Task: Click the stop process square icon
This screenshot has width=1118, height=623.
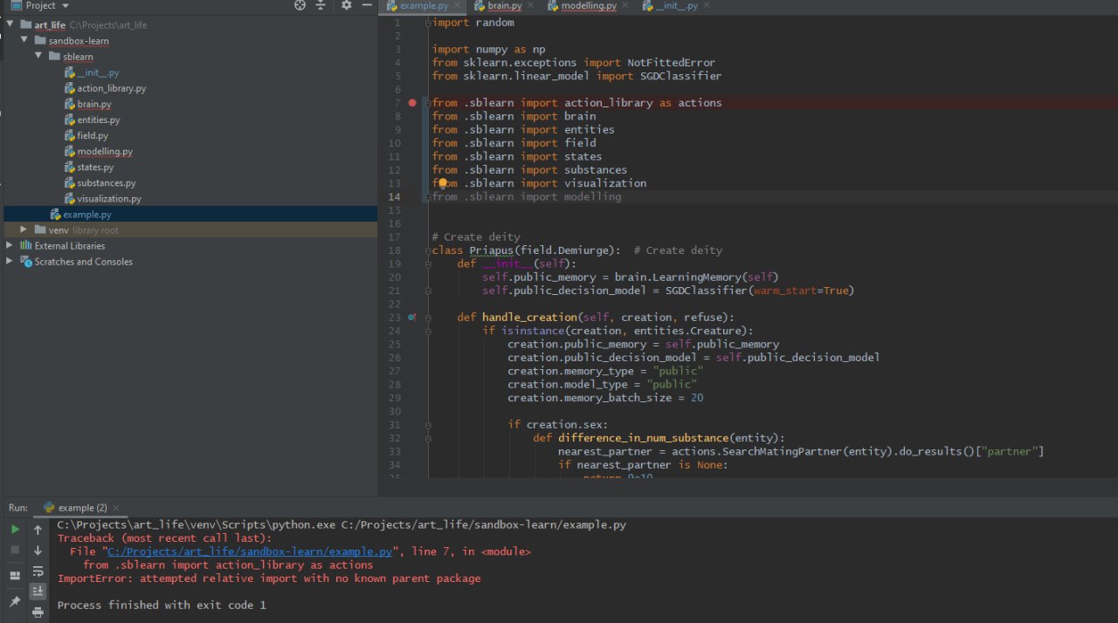Action: (x=15, y=550)
